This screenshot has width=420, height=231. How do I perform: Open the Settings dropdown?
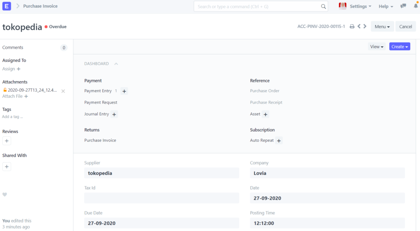(360, 6)
